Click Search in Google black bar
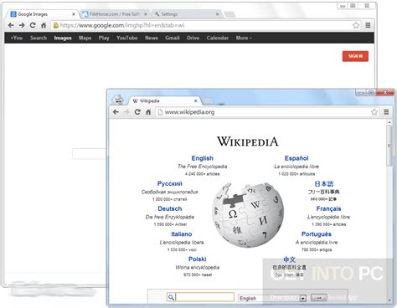The image size is (397, 308). pyautogui.click(x=39, y=38)
